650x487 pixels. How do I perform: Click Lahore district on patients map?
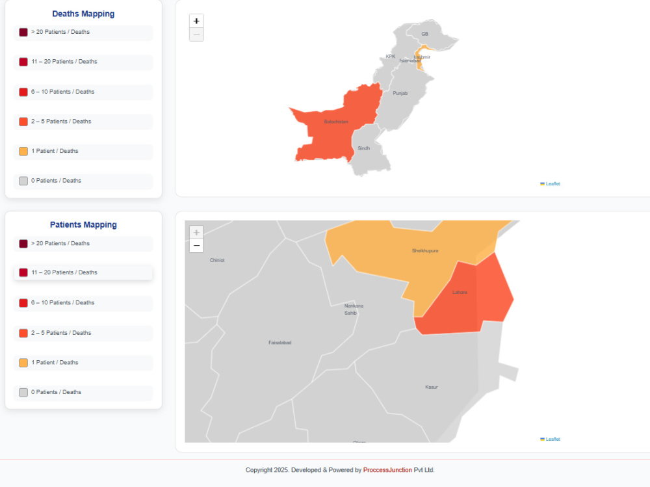(x=460, y=293)
